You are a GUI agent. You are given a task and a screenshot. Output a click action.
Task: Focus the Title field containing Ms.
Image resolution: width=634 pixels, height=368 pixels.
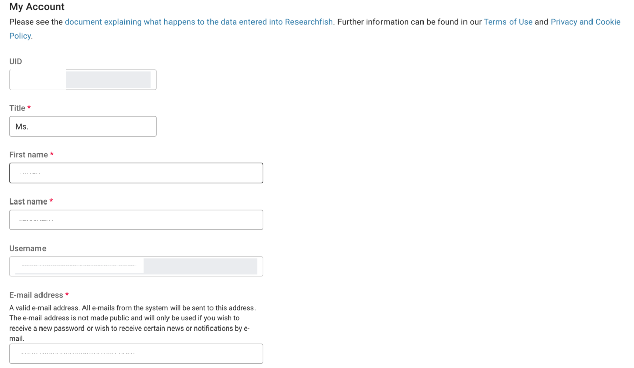(x=82, y=127)
